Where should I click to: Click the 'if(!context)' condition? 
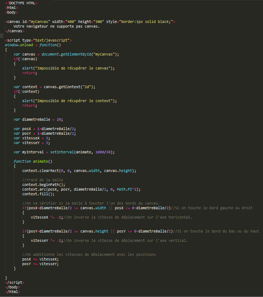(27, 91)
